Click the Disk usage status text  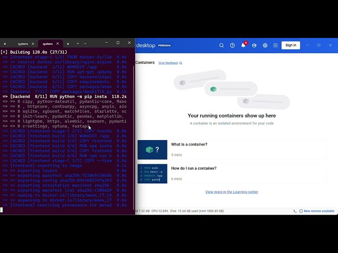(x=197, y=211)
